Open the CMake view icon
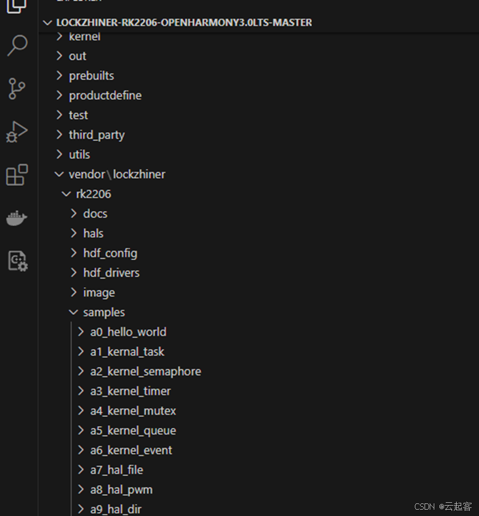 coord(17,261)
